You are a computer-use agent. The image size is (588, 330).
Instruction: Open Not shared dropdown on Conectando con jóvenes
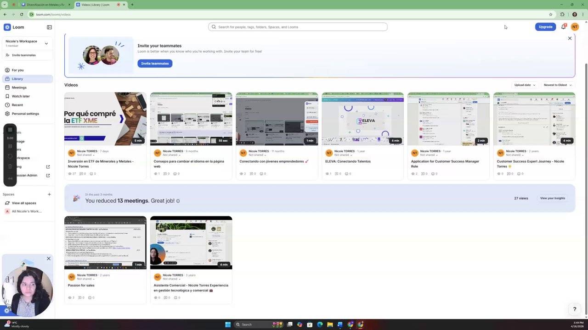coord(258,155)
